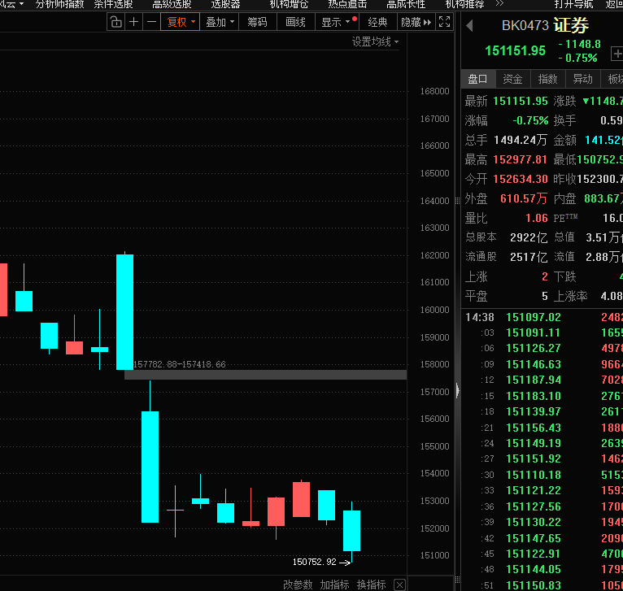Image resolution: width=623 pixels, height=591 pixels.
Task: Click the 改参数 button
Action: pyautogui.click(x=298, y=584)
